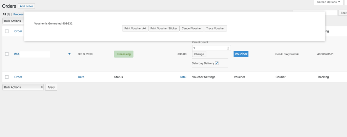Click the Geniki Taxydromiki courier text
The width and height of the screenshot is (347, 137).
coord(287,54)
